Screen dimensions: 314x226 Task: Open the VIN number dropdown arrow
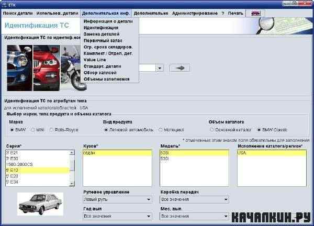[x=160, y=68]
